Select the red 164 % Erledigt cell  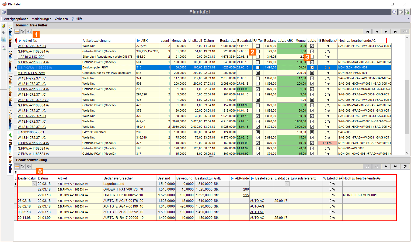tap(327, 143)
